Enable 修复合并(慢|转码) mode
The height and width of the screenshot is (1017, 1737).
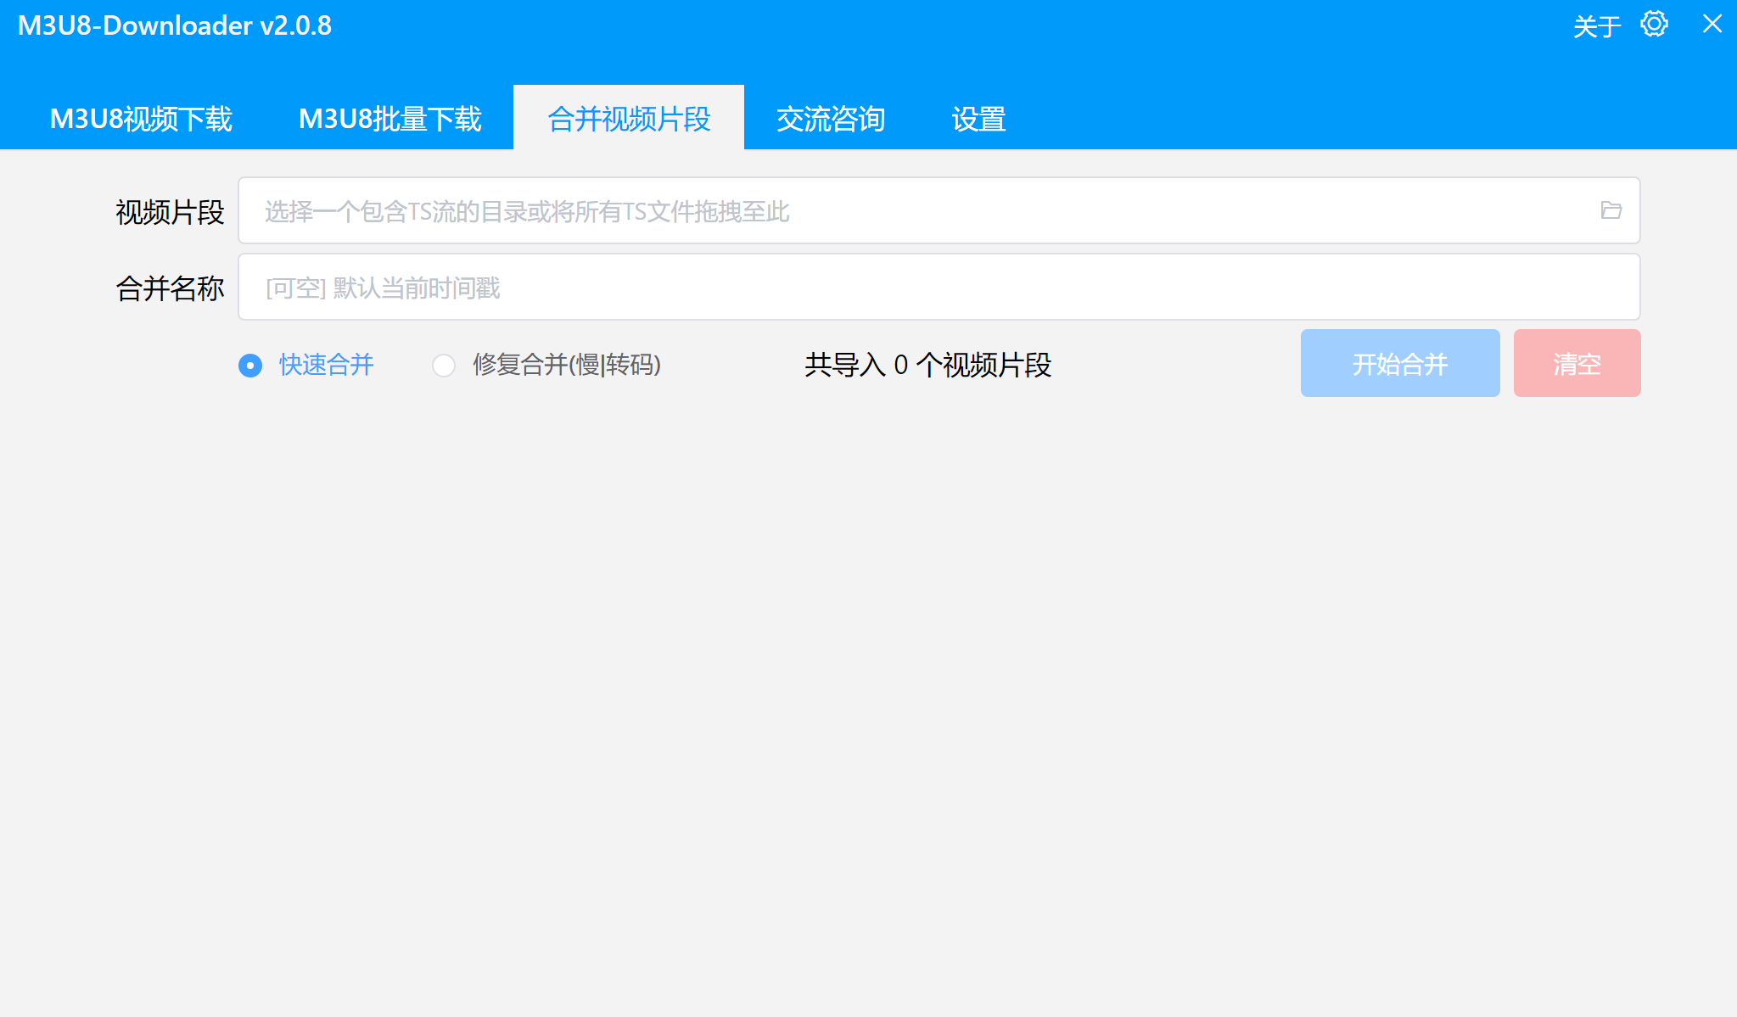444,365
